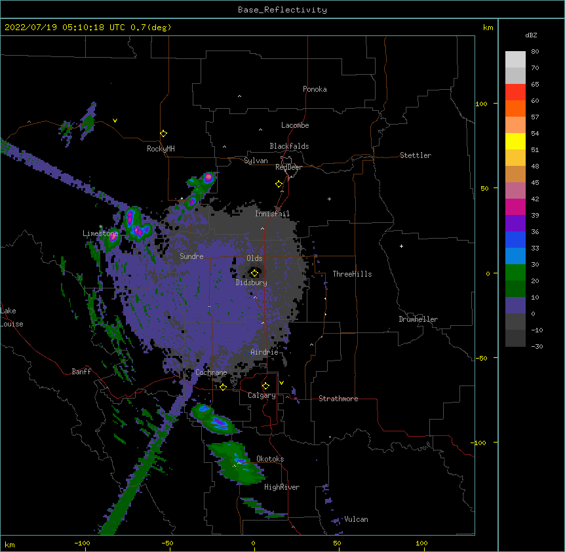This screenshot has width=565, height=552.
Task: Click the yellow diamond marker below Cochrane
Action: 223,387
